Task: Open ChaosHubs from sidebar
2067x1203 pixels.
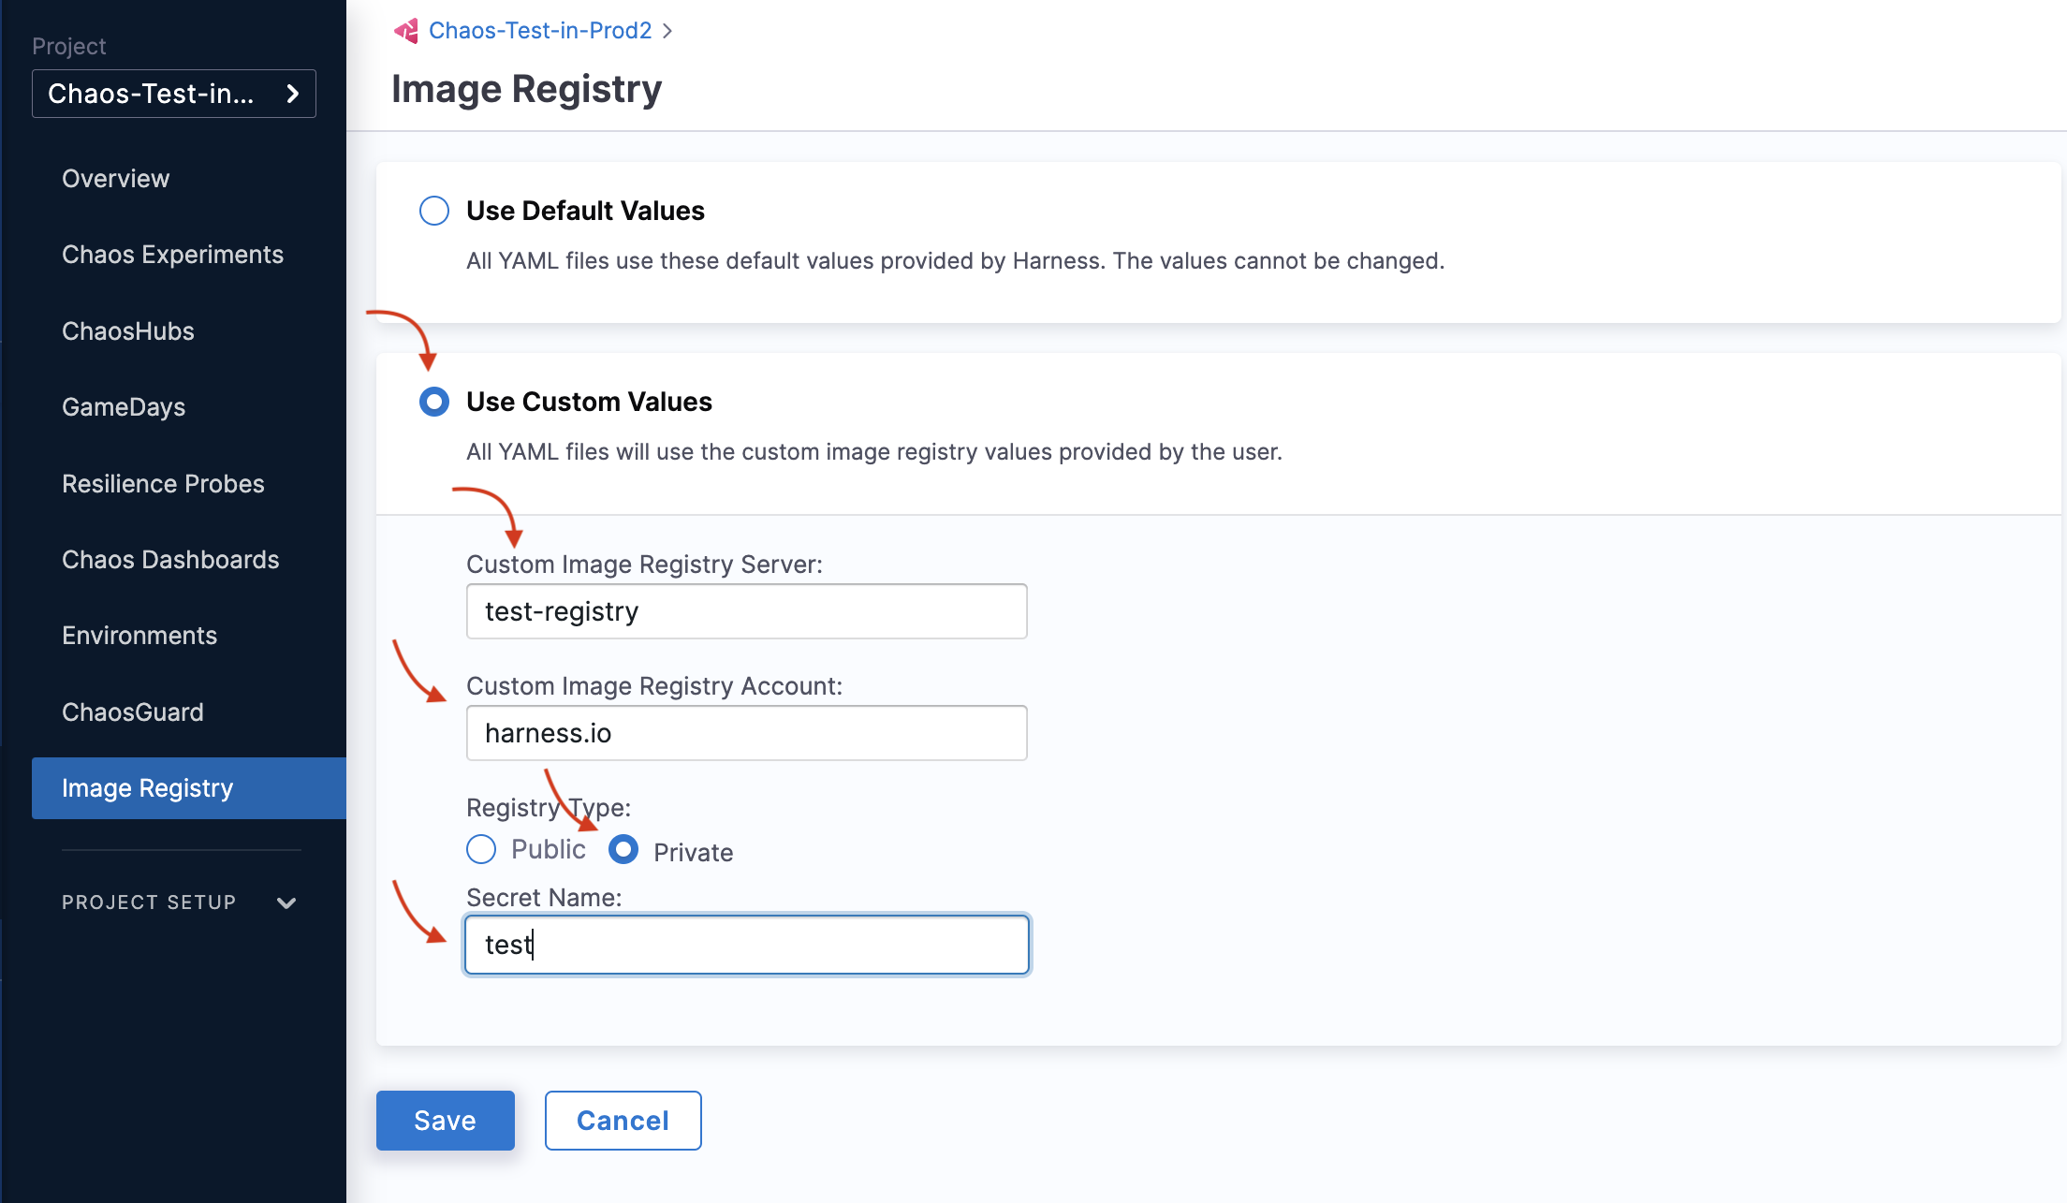Action: 127,330
